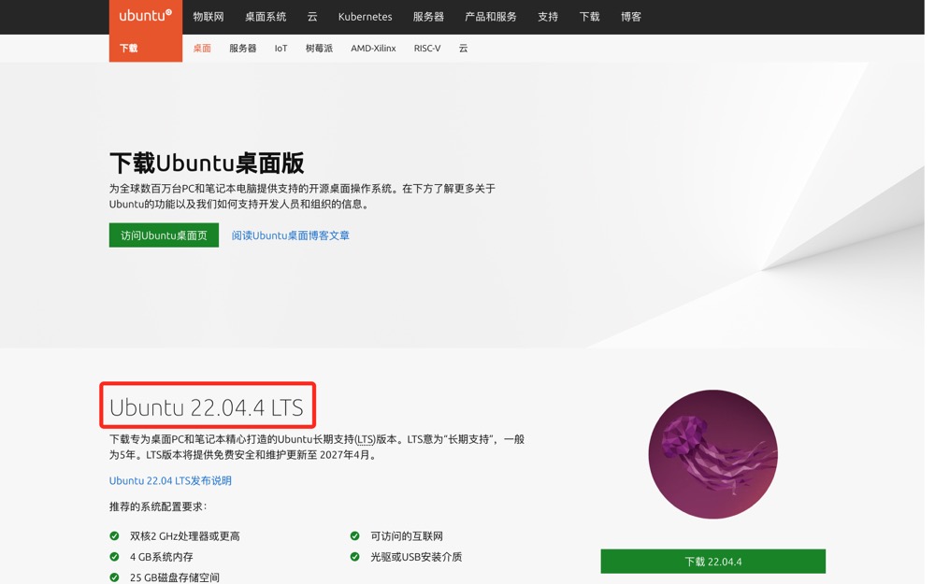Click the 下载 22.04.4 download button

pyautogui.click(x=713, y=562)
